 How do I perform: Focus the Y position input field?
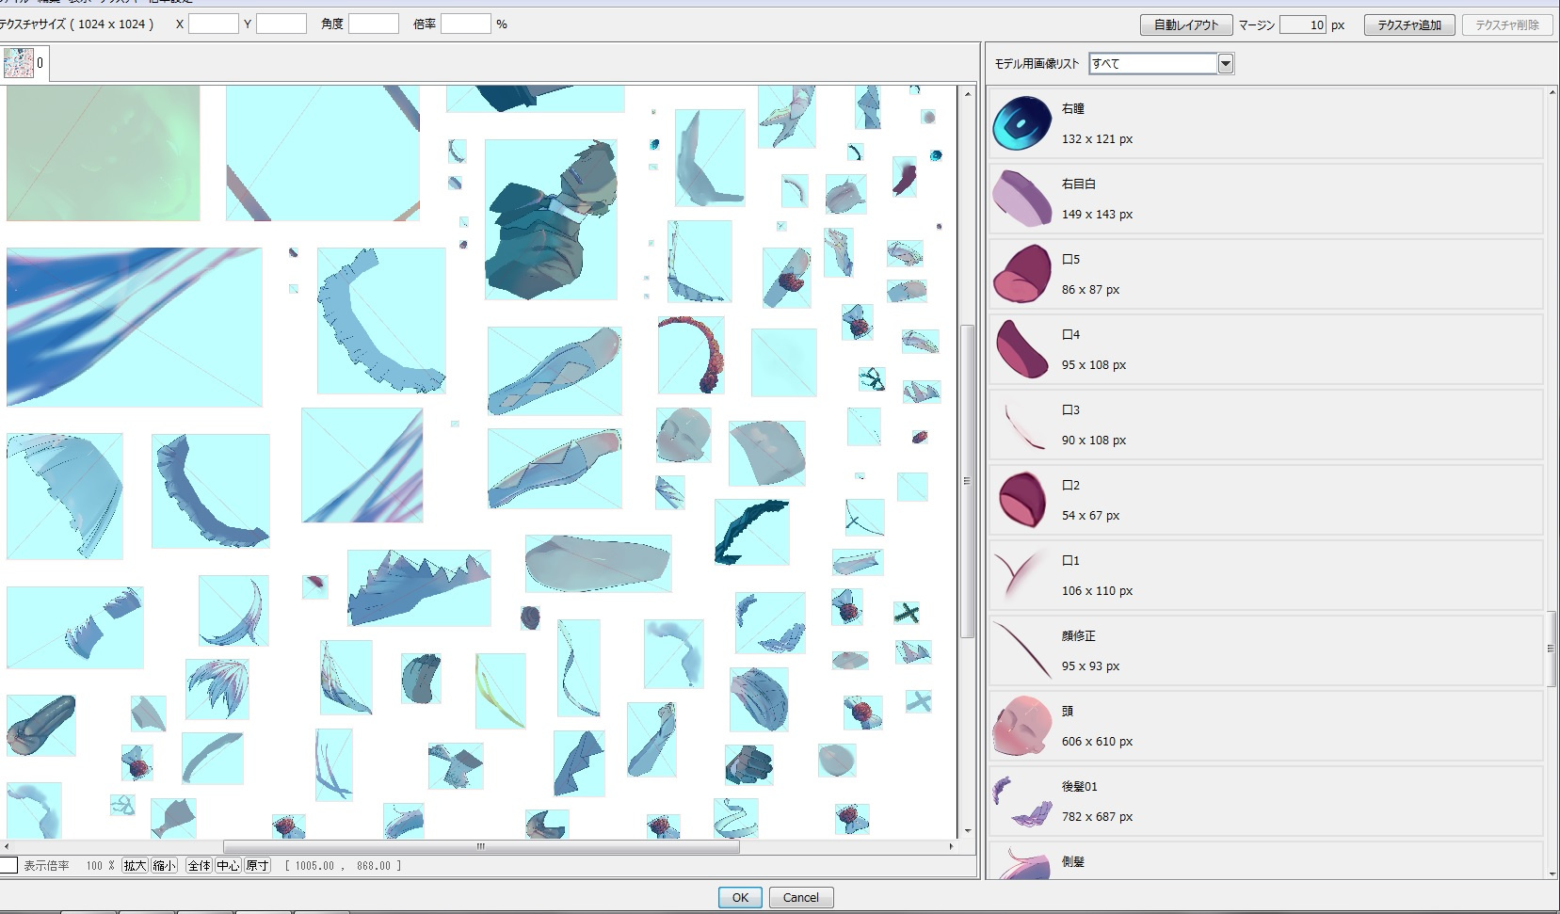click(x=281, y=24)
